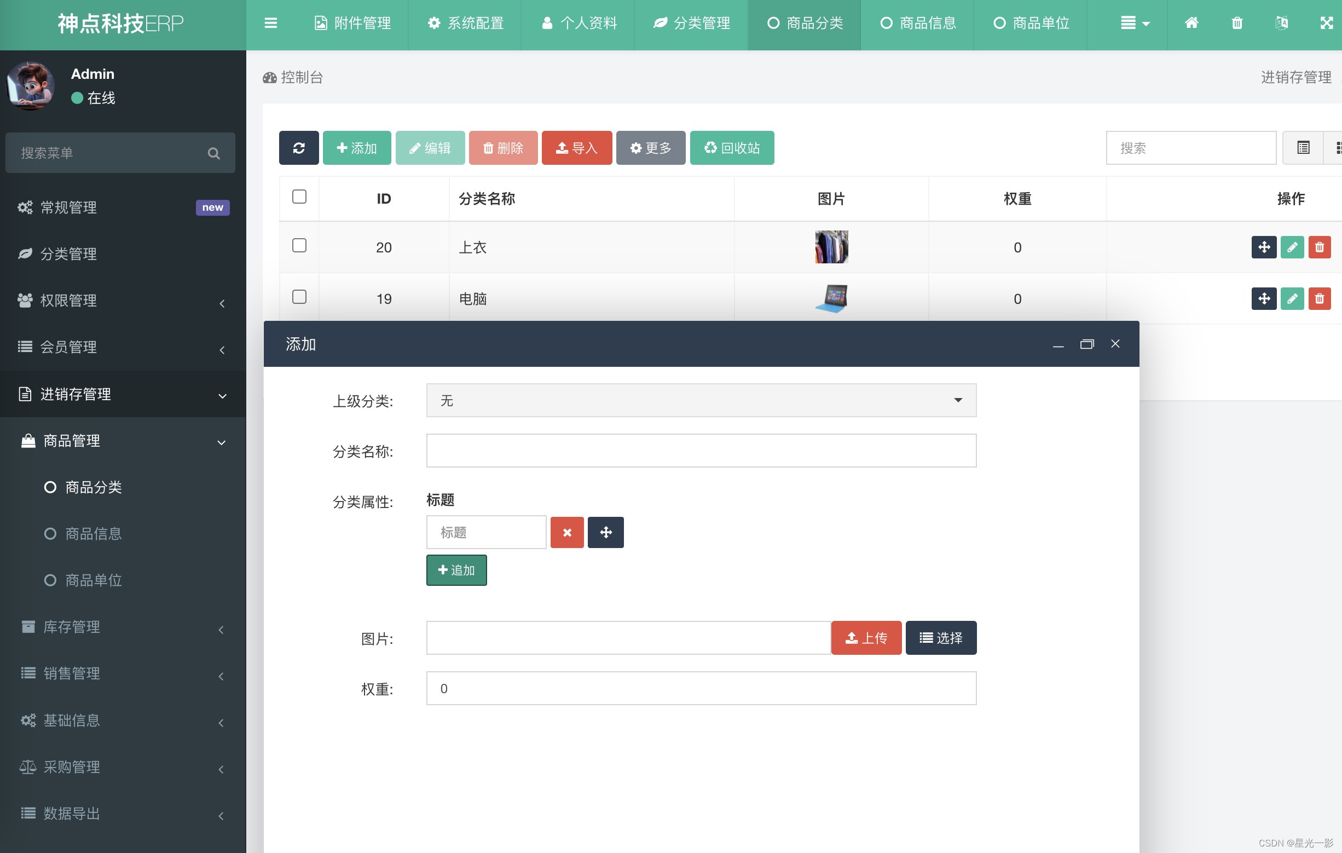
Task: Click the 追加 append button
Action: click(456, 570)
